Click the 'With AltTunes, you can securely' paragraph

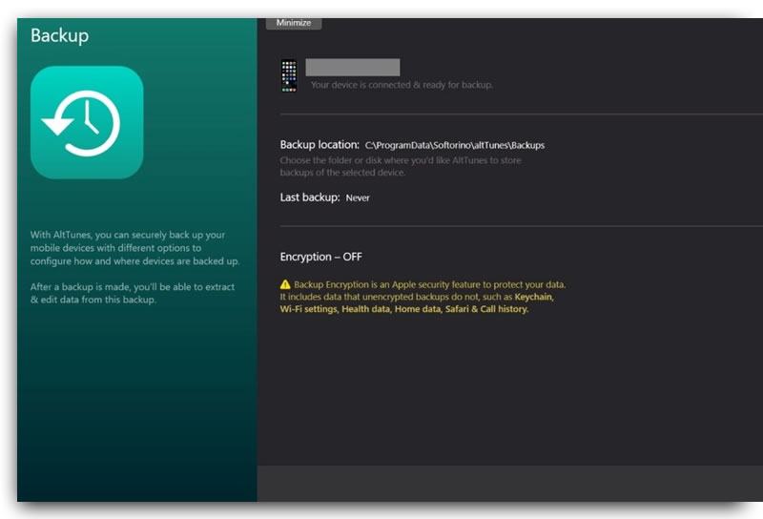tap(134, 248)
